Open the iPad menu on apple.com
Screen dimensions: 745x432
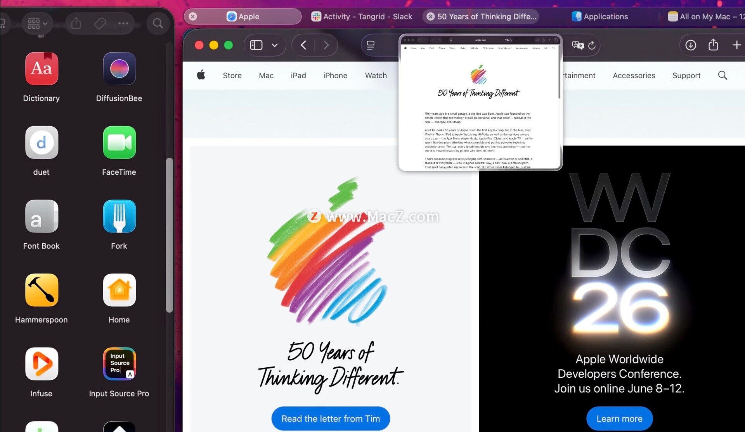(x=298, y=76)
